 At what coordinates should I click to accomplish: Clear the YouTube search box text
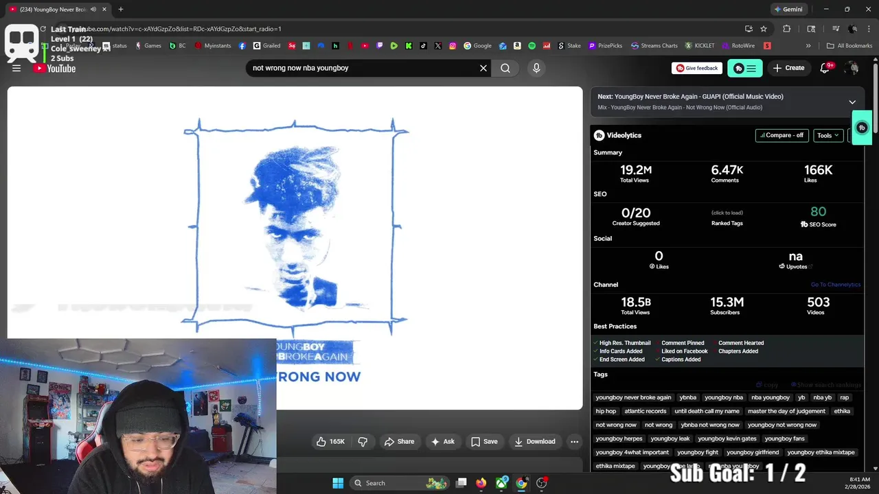coord(483,68)
